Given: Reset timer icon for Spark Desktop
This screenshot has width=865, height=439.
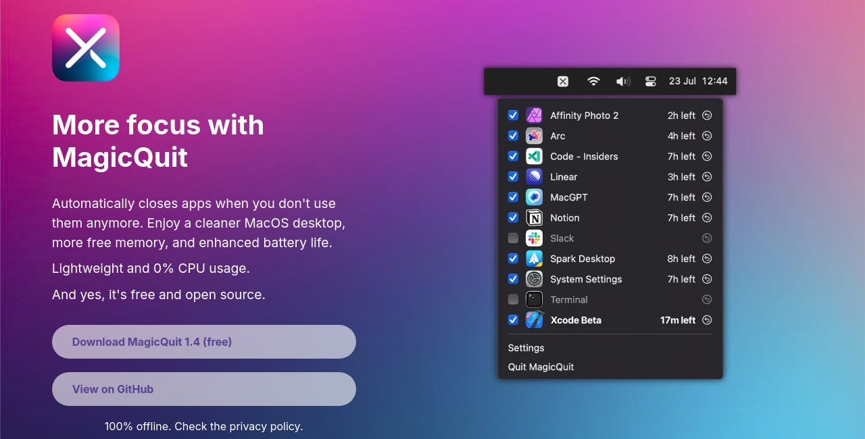Looking at the screenshot, I should (707, 259).
